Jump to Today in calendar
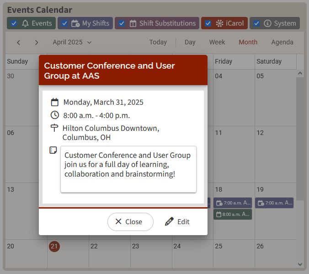Viewport: 309px width, 274px height. coord(158,42)
